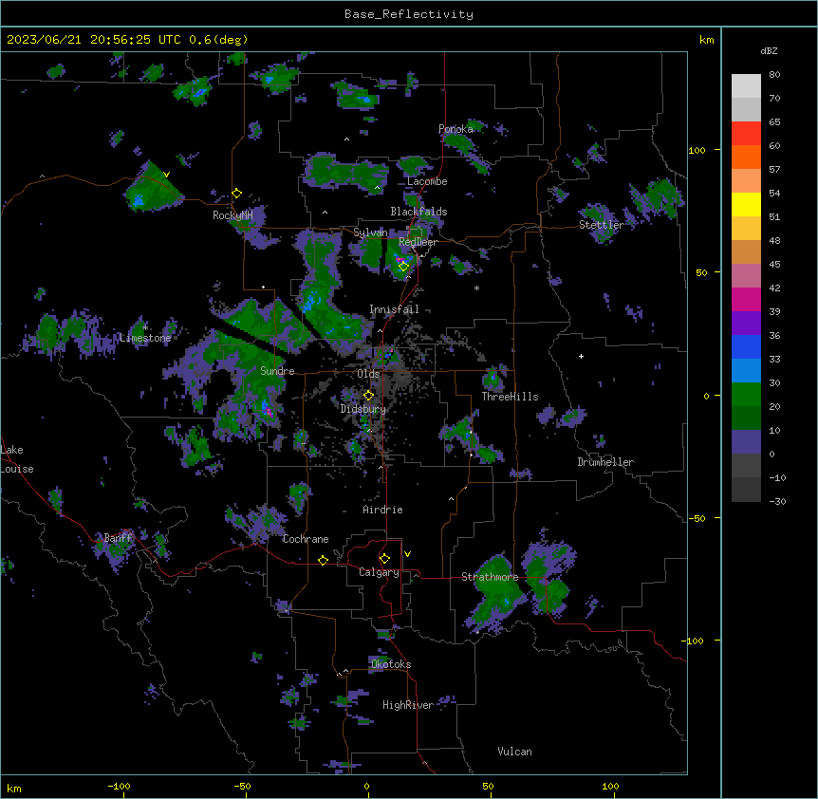Click the Ponoka city label

(455, 129)
